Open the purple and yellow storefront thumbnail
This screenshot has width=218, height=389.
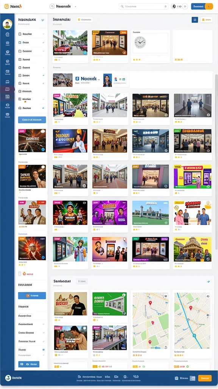[193, 177]
